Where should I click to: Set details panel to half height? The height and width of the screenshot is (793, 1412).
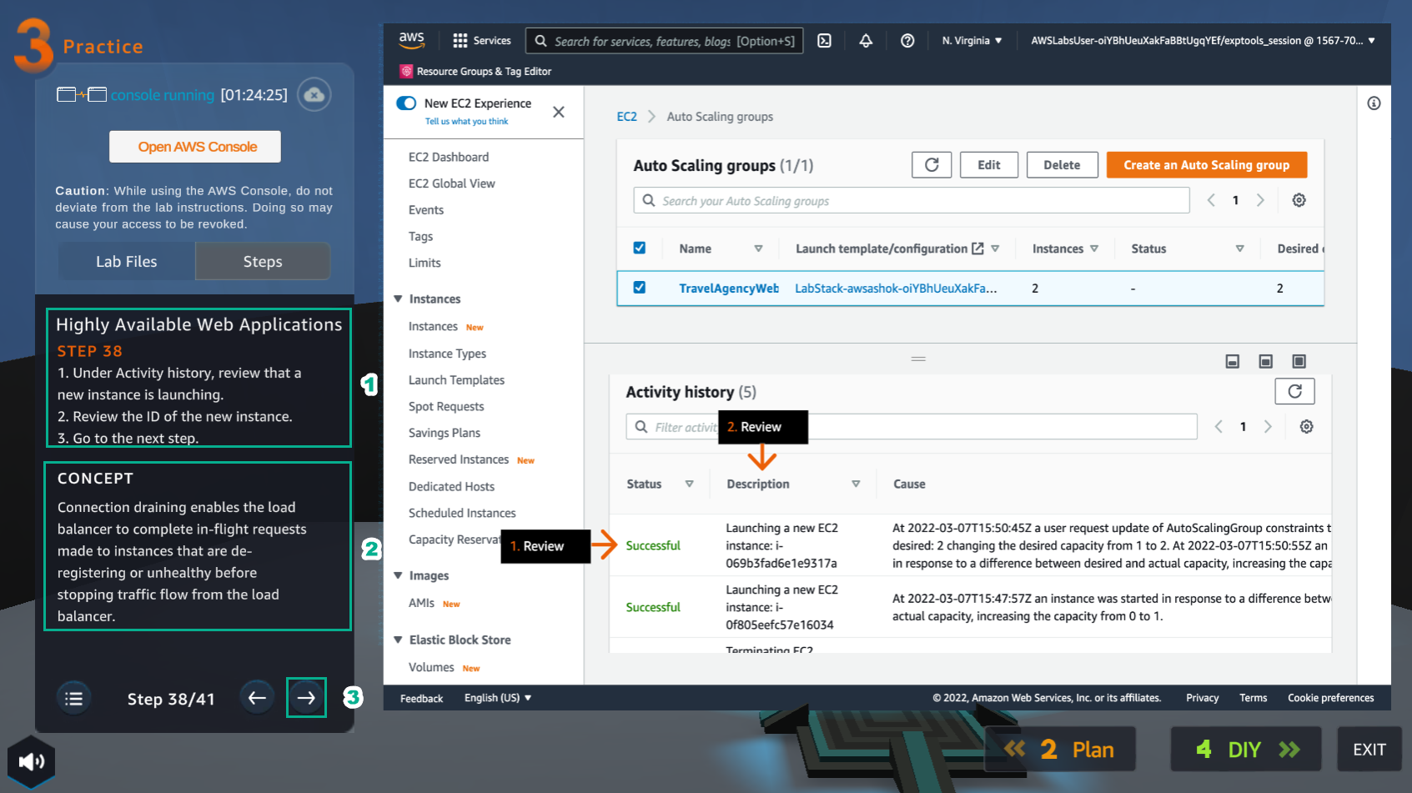[x=1265, y=361]
